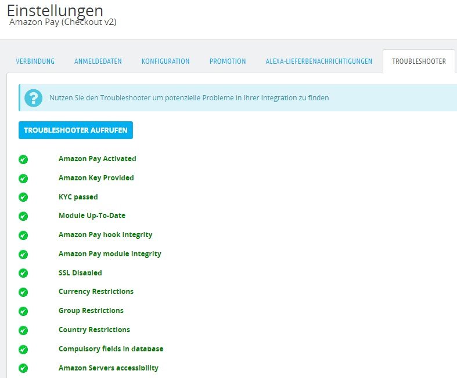Click the Einstellungen page heading
Image resolution: width=457 pixels, height=378 pixels.
pos(55,10)
